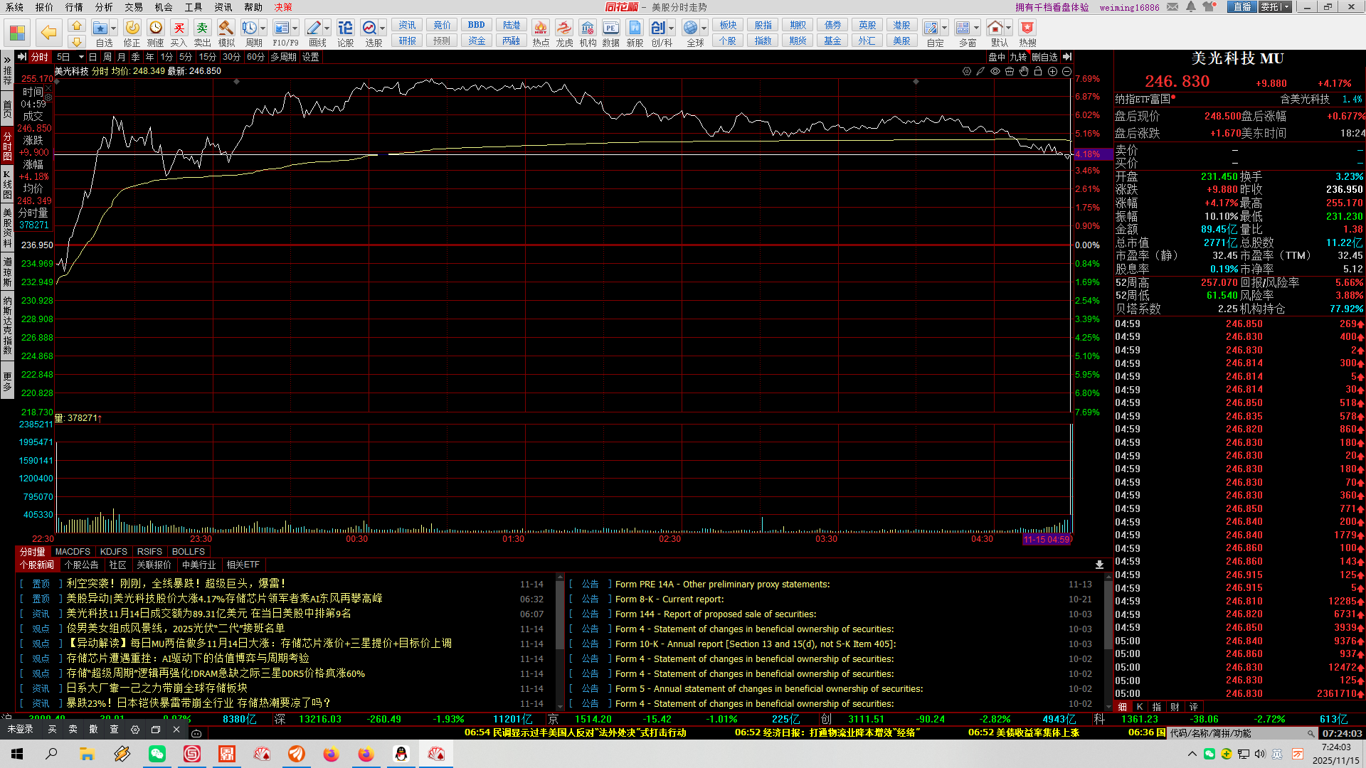Image resolution: width=1366 pixels, height=768 pixels.
Task: Click the 美股 market button
Action: point(901,41)
